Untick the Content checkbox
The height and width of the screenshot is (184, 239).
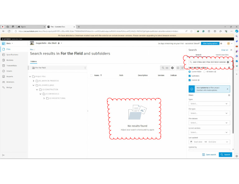(190, 80)
